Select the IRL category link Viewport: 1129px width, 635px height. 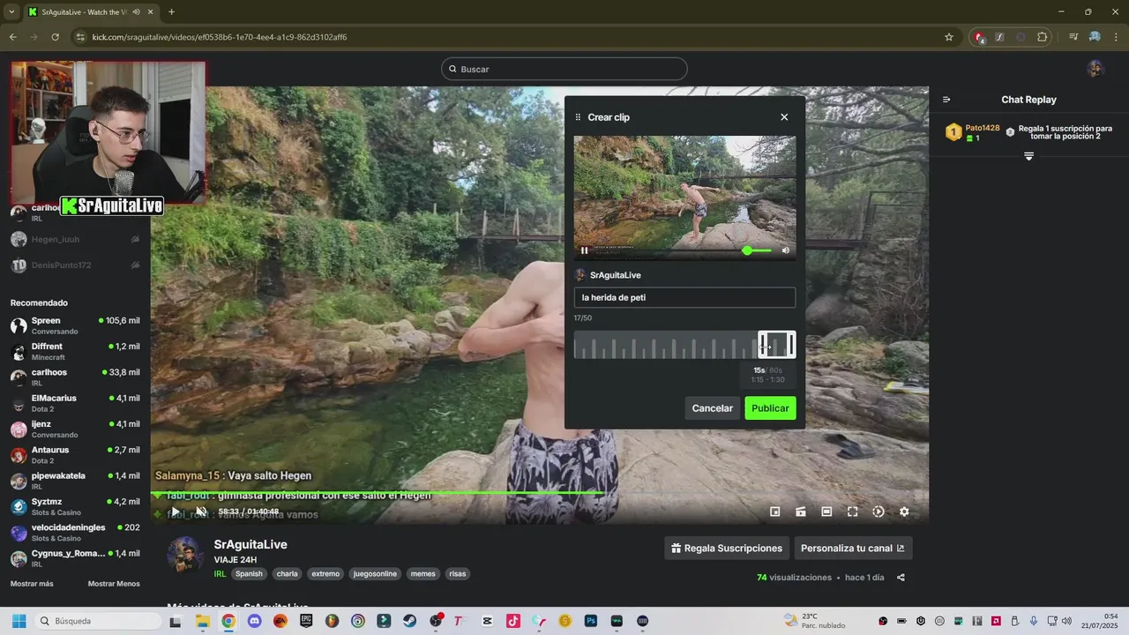click(x=220, y=573)
